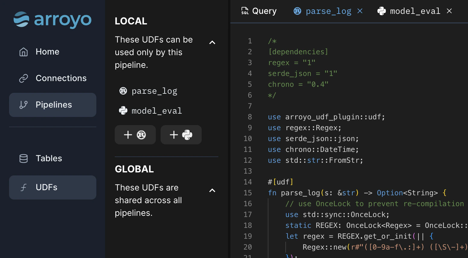Open Tables using the database icon
468x258 pixels.
(x=24, y=158)
